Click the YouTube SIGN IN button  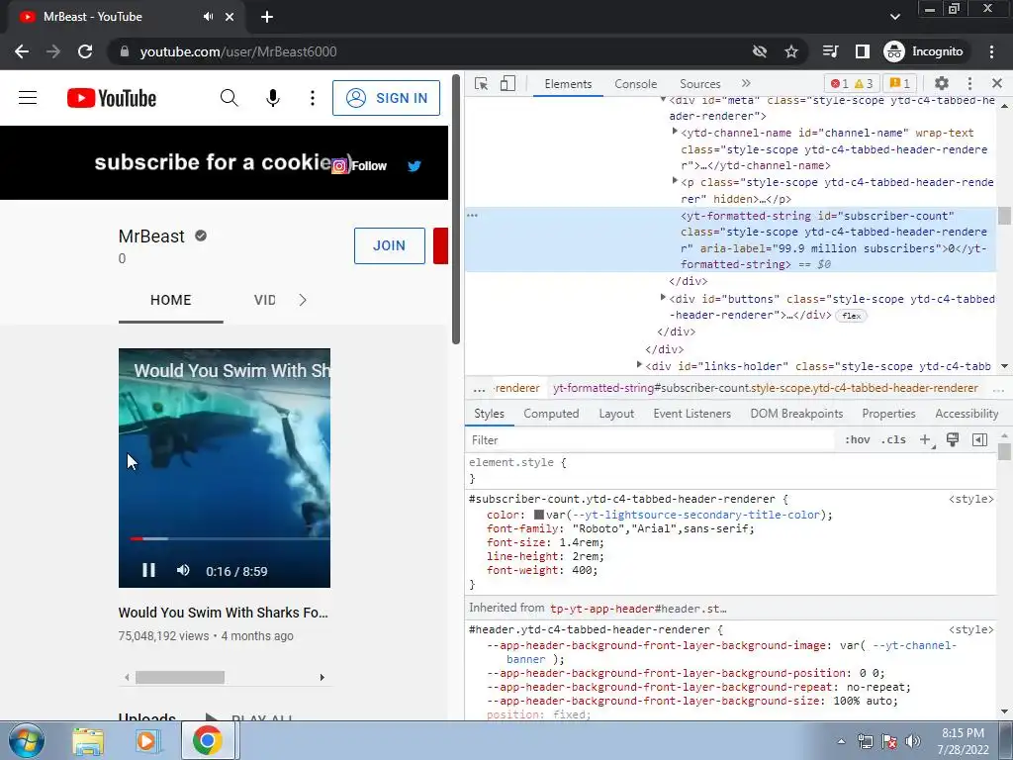point(387,98)
